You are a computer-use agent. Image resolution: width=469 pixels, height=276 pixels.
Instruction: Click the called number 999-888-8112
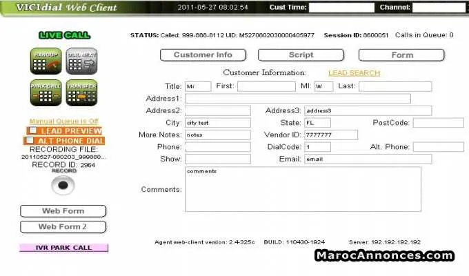point(203,35)
